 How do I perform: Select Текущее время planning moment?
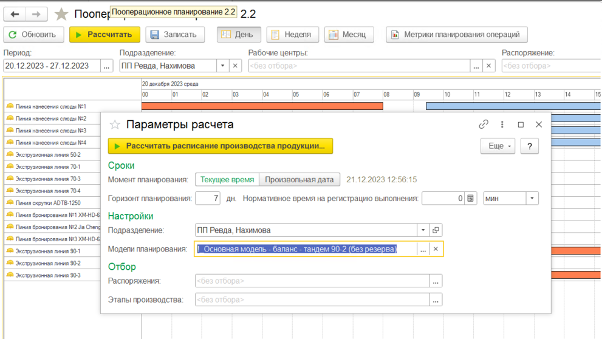227,180
